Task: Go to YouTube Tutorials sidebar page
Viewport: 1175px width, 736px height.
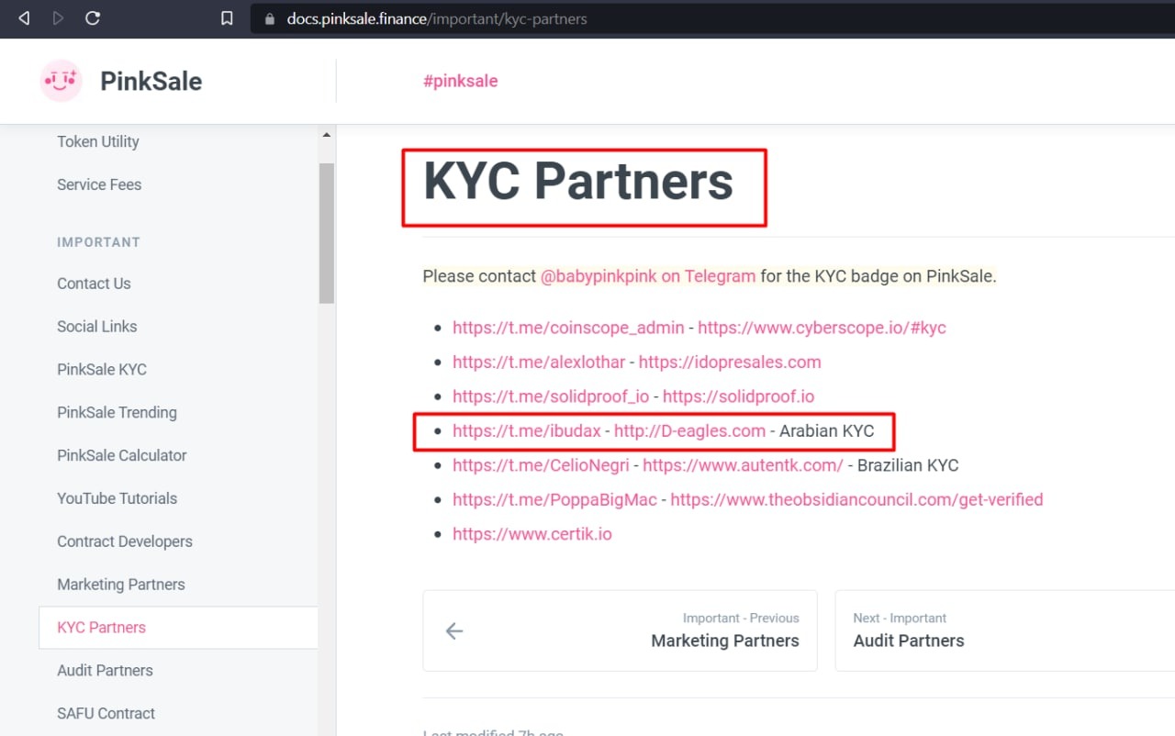Action: pos(117,498)
